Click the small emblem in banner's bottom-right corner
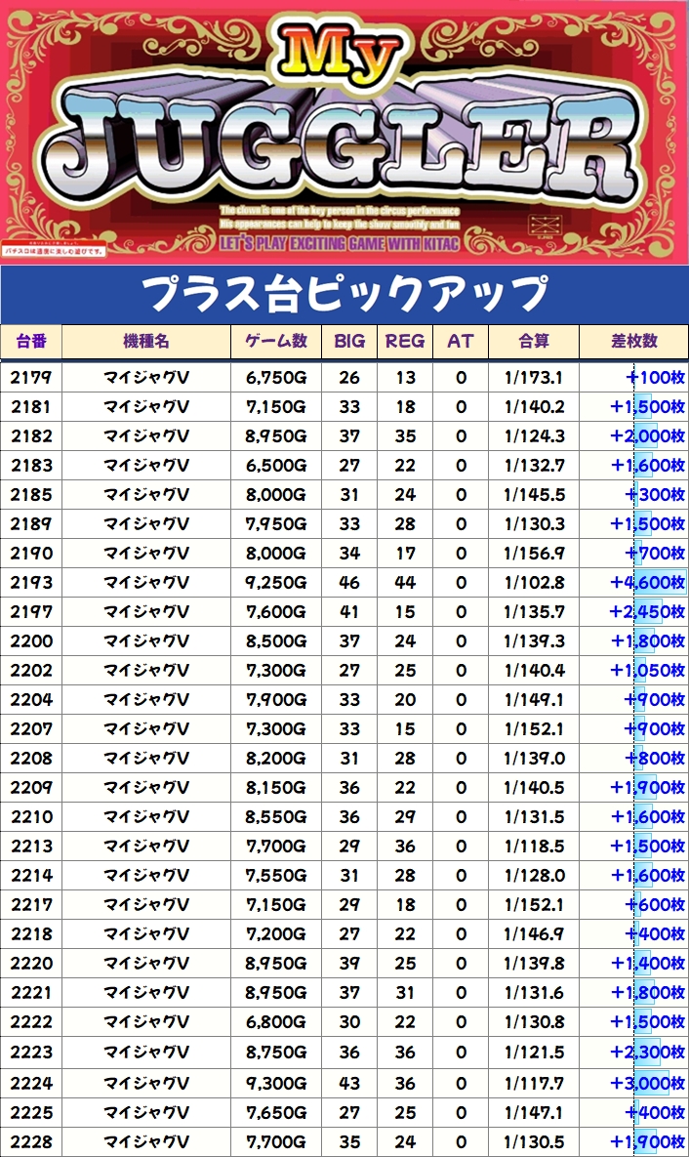Screen dimensions: 689x1157 (542, 223)
